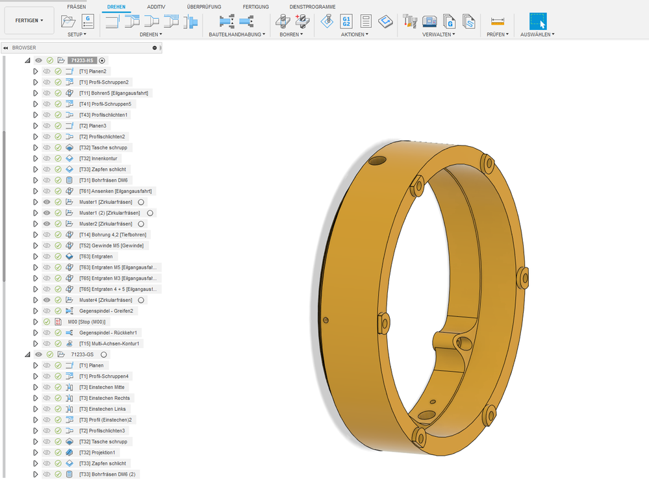The image size is (649, 481).
Task: Select the turning Part-off tool icon
Action: click(190, 21)
